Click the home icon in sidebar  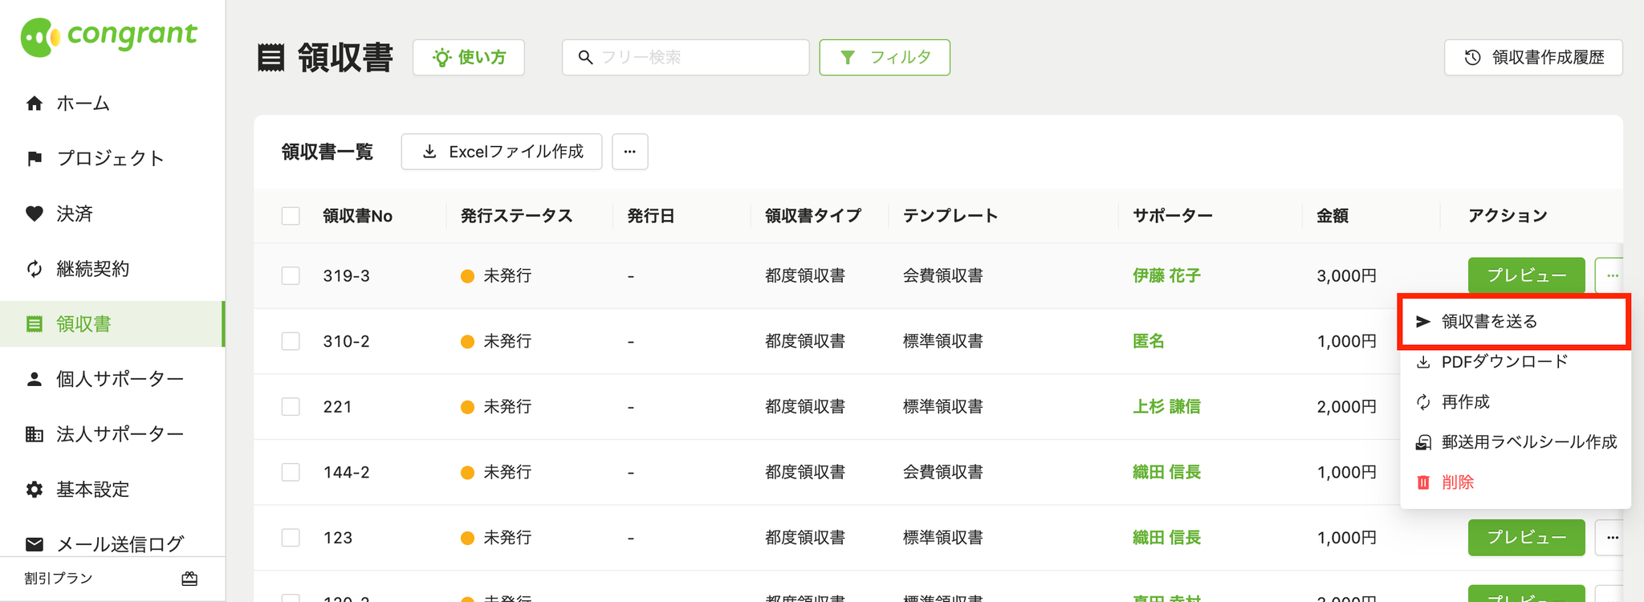[x=34, y=104]
